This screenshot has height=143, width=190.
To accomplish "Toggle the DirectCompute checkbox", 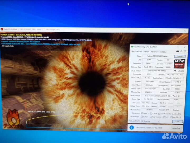I will pyautogui.click(x=159, y=114).
